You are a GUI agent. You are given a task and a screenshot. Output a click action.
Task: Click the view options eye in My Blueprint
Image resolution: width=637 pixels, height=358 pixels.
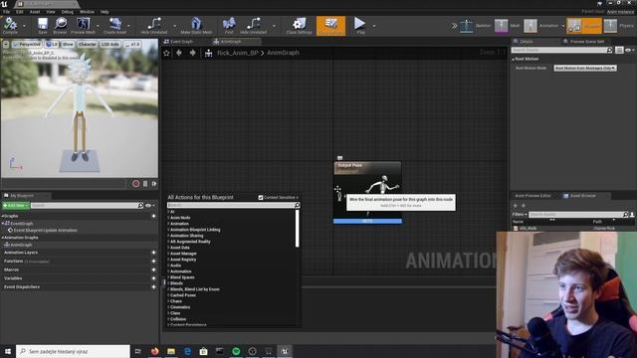[x=149, y=206]
